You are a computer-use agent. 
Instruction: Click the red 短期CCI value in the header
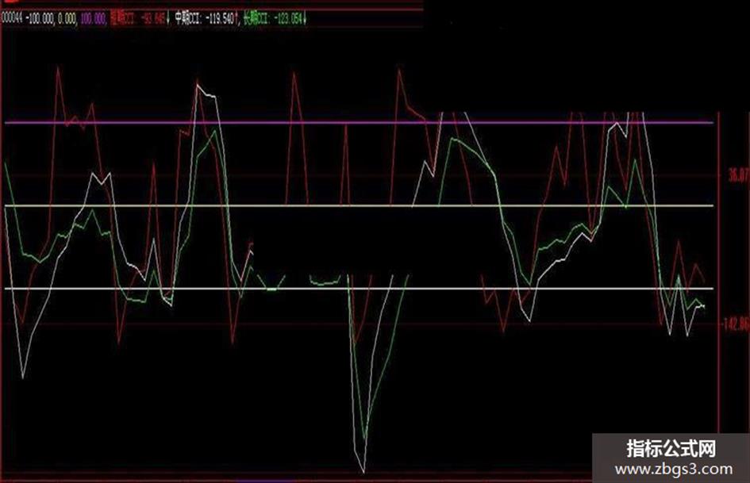click(138, 19)
